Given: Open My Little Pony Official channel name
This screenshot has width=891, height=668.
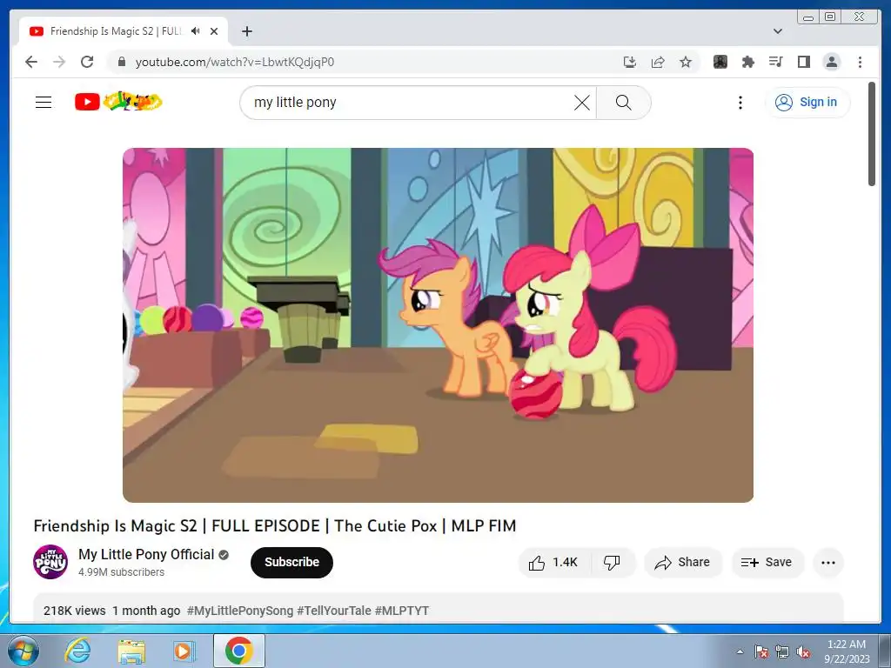Looking at the screenshot, I should pyautogui.click(x=146, y=554).
